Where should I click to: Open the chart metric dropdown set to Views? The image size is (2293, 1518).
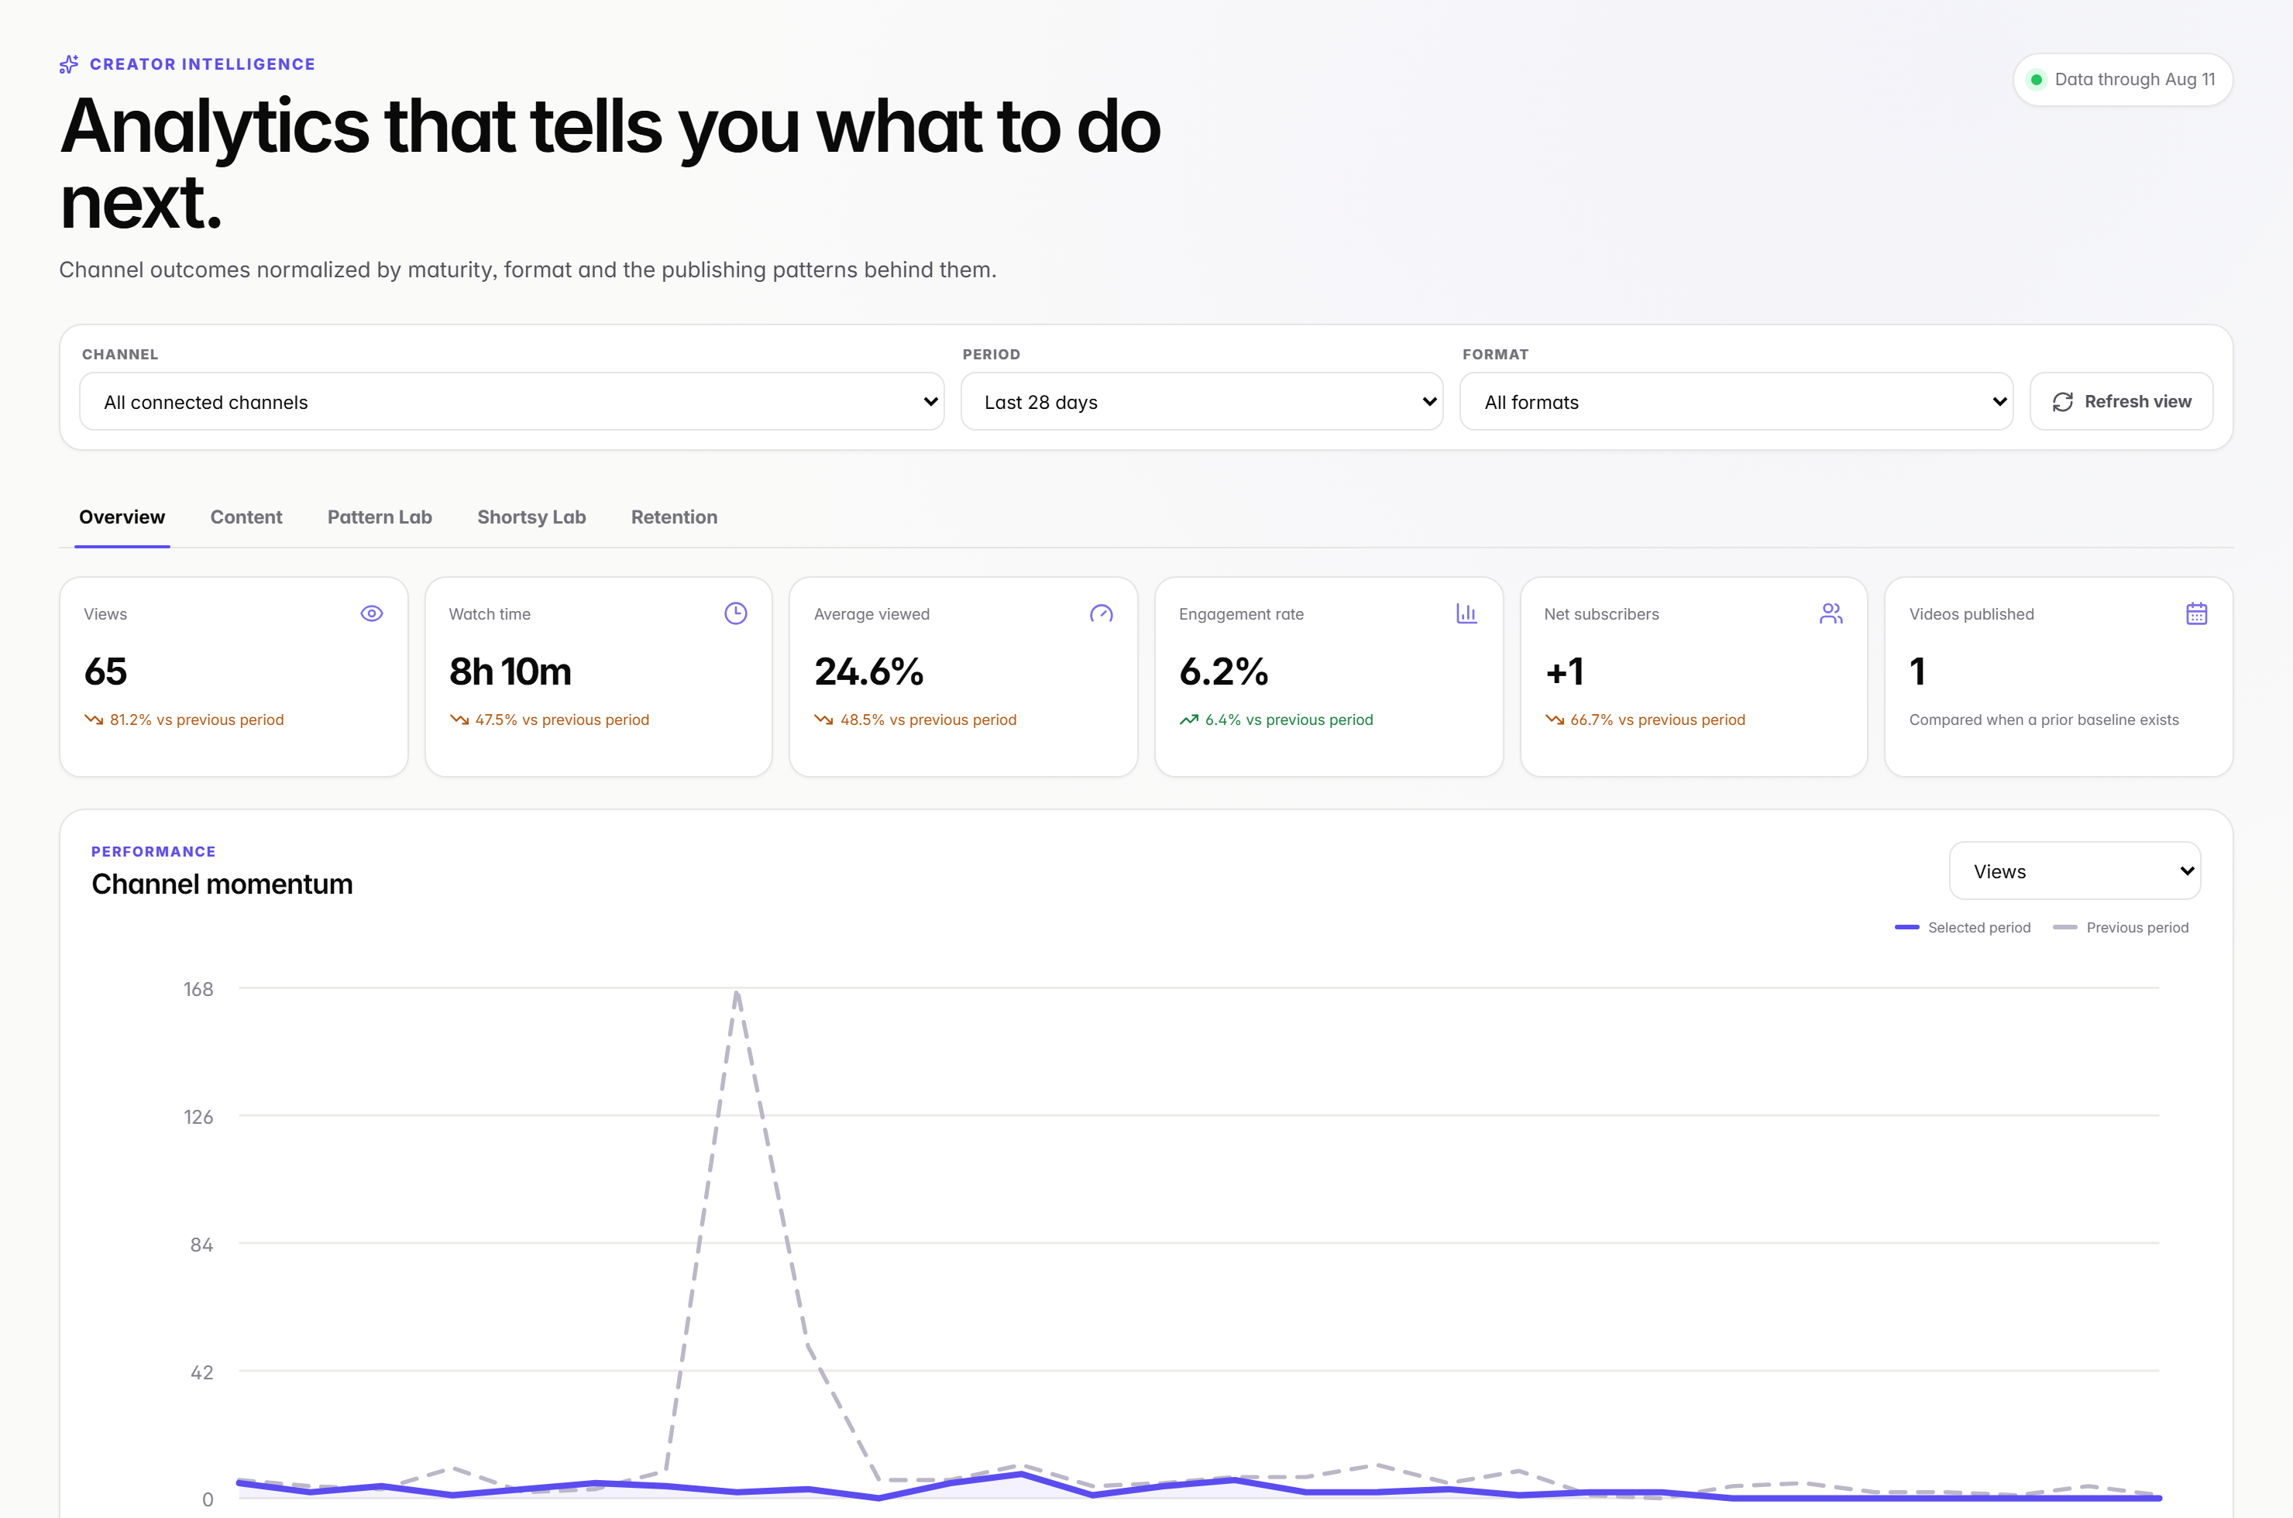(2075, 871)
